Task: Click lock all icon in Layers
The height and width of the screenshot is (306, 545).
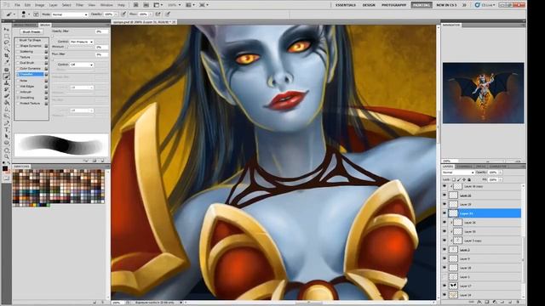Action: (x=469, y=179)
